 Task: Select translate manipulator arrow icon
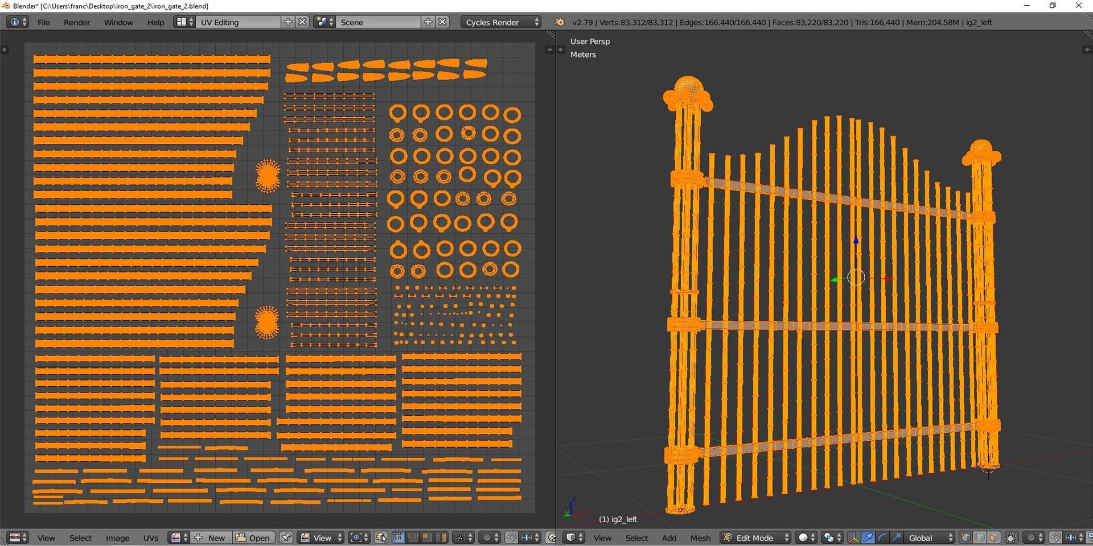coord(868,537)
